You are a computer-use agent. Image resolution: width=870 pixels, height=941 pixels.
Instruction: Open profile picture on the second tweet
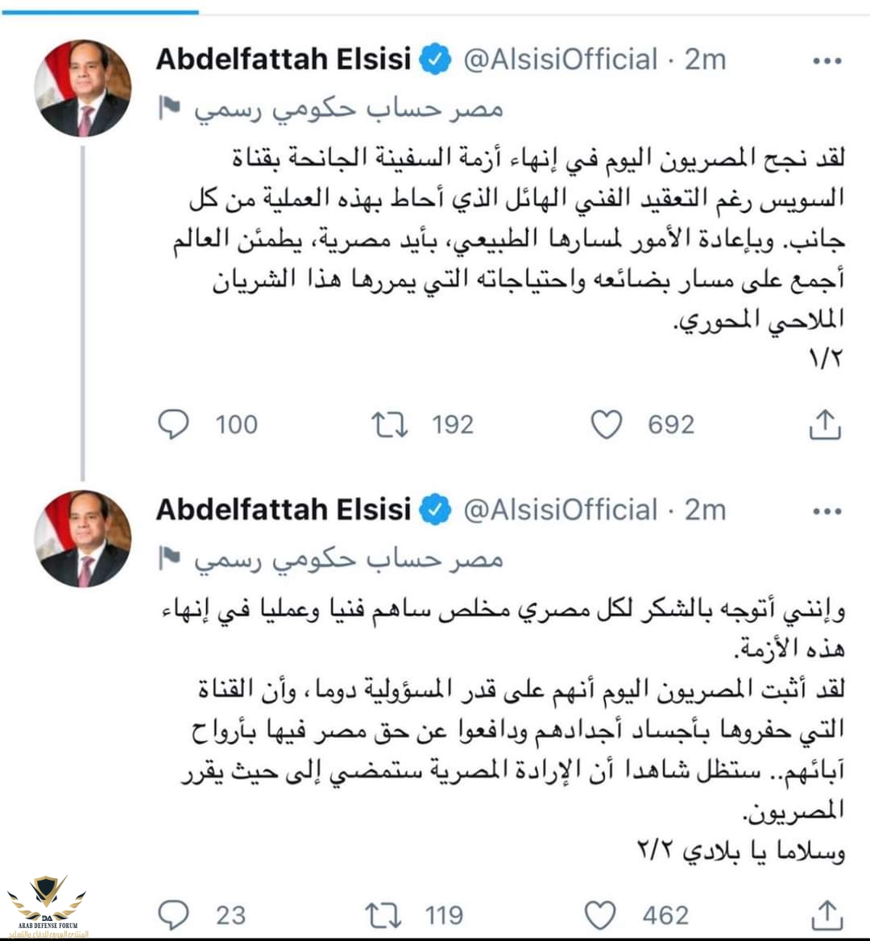coord(83,538)
